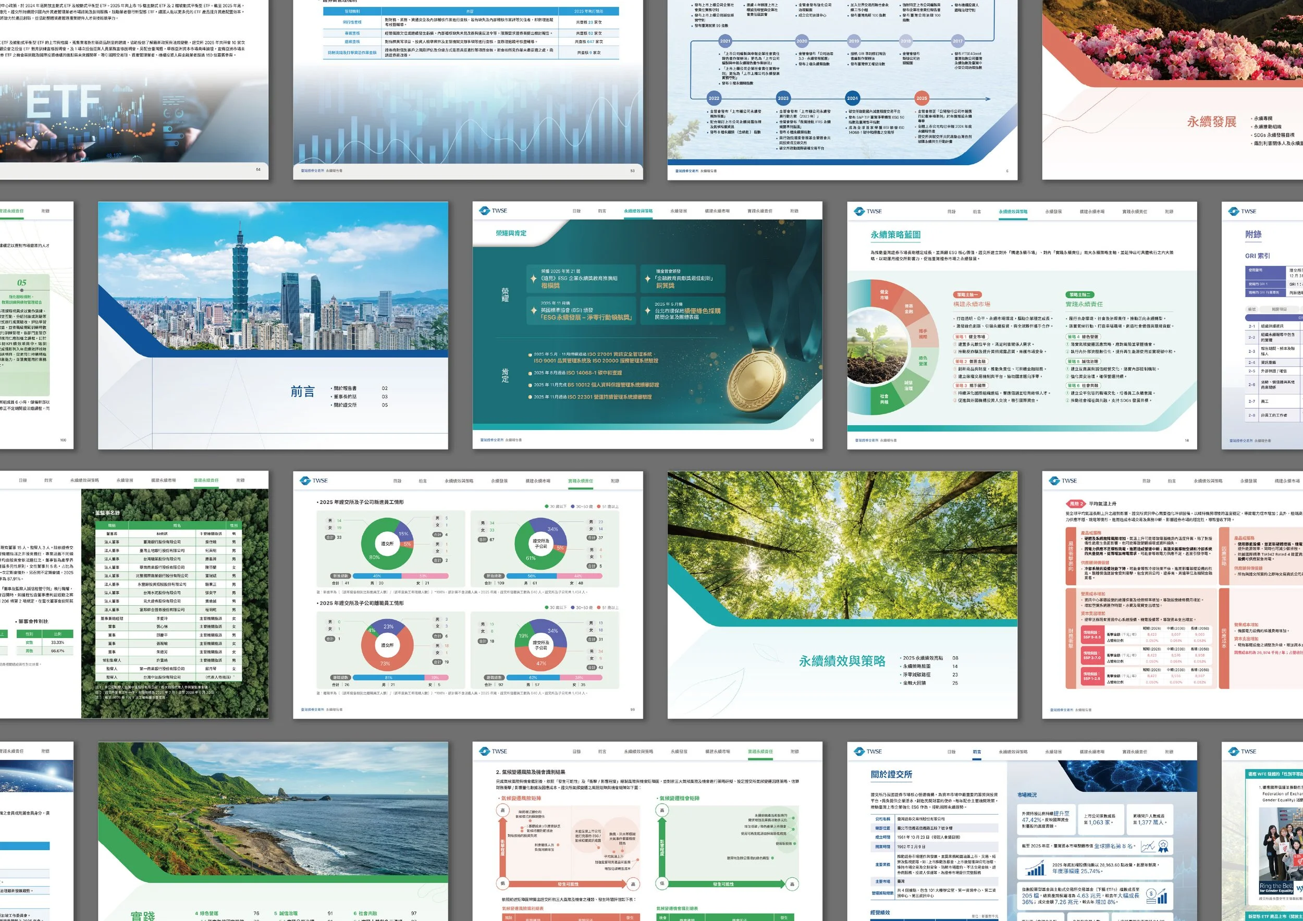The image size is (1303, 921).
Task: Open 構建永續市場 tab on the 榮耀與肯定 page
Action: click(x=717, y=211)
